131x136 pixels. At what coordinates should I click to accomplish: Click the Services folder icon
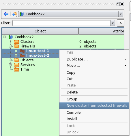[16, 65]
